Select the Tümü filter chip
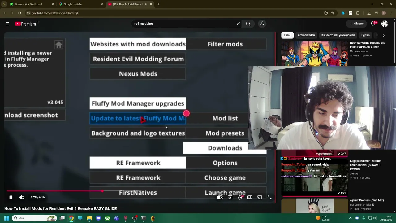 pyautogui.click(x=287, y=35)
